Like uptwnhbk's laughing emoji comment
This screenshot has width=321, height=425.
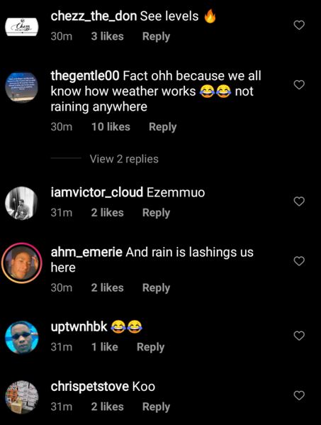point(299,336)
